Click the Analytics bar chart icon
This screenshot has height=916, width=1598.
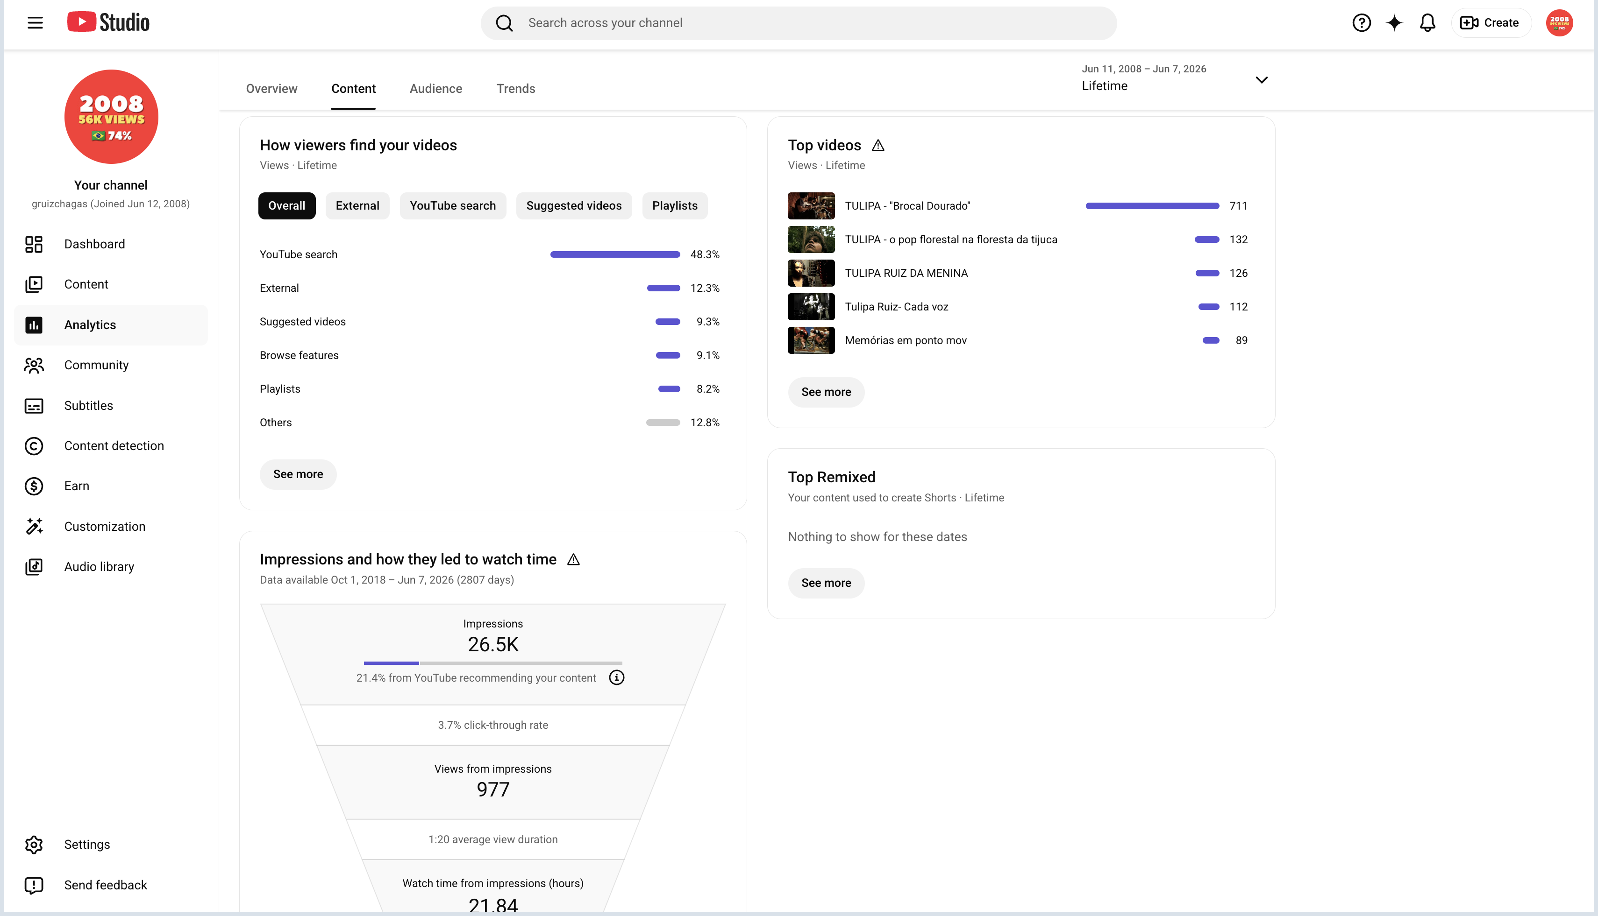pyautogui.click(x=34, y=325)
